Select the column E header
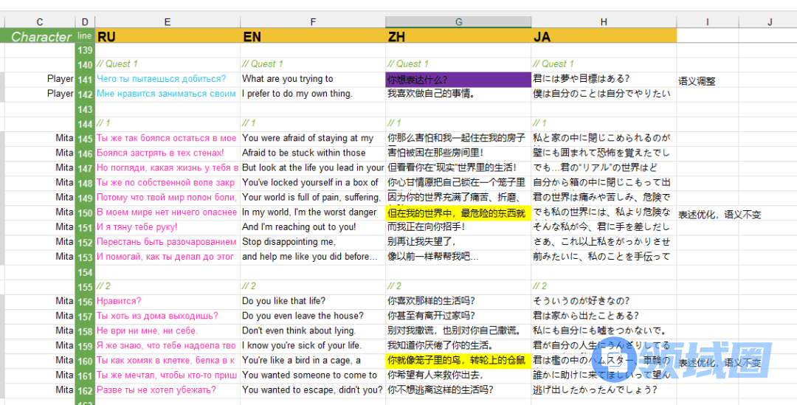Image resolution: width=797 pixels, height=405 pixels. [x=168, y=22]
